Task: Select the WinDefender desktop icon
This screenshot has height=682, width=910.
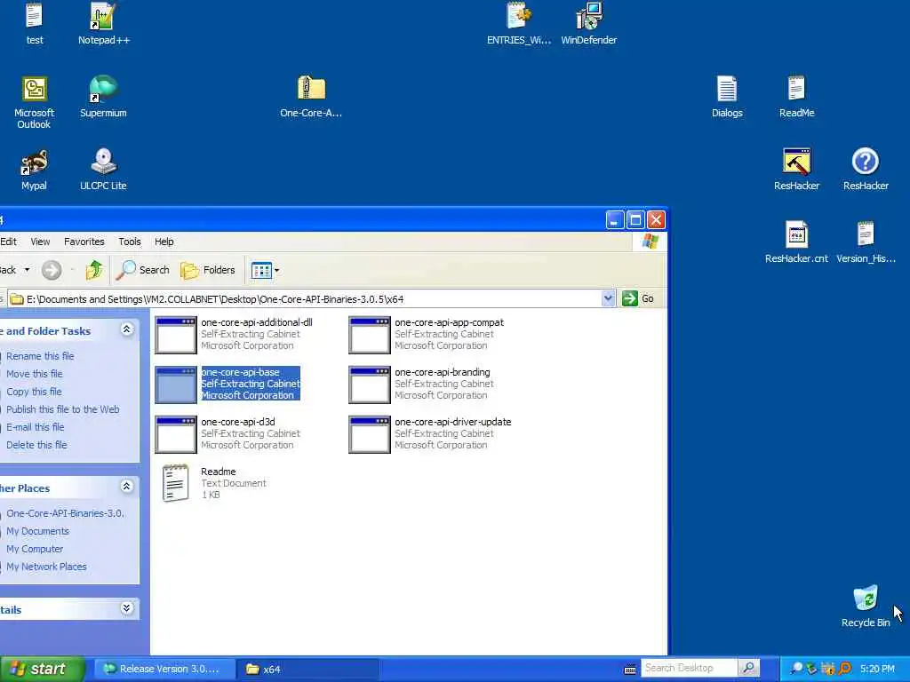Action: pyautogui.click(x=588, y=23)
